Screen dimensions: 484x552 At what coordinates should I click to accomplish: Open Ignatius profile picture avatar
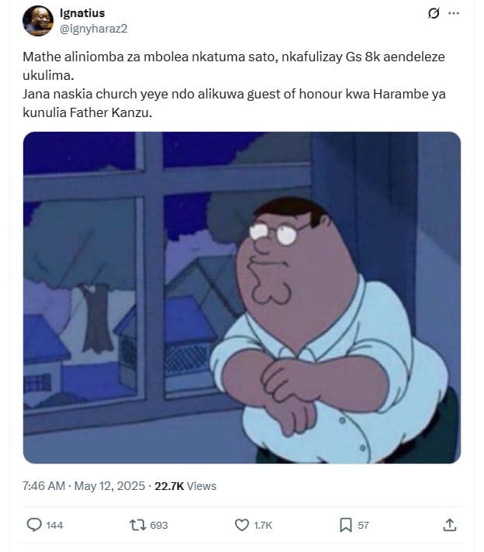38,21
